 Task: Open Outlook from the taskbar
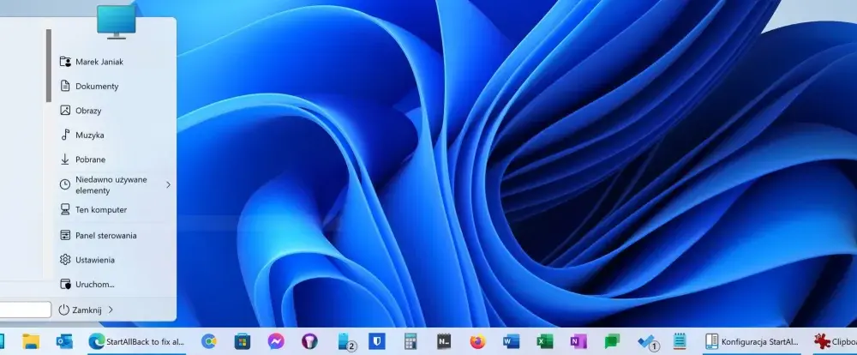coord(64,341)
